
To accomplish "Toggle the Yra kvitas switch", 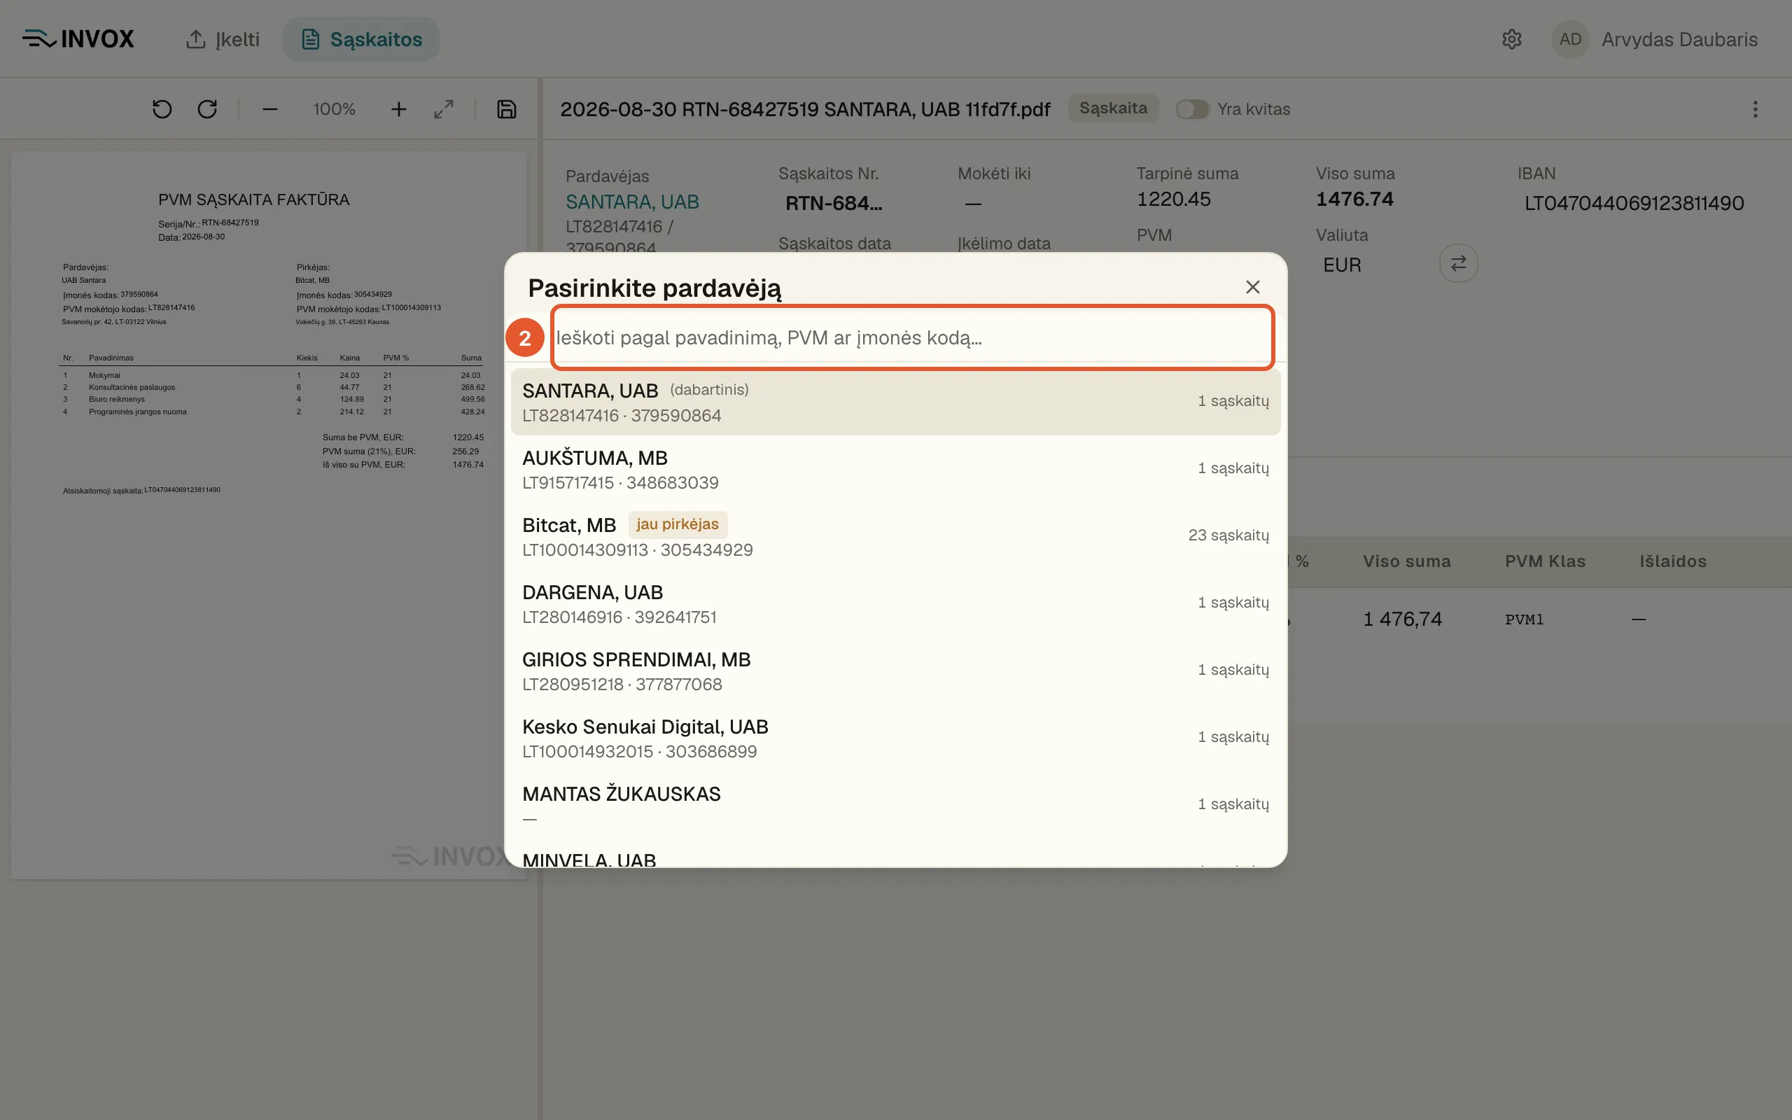I will tap(1192, 109).
